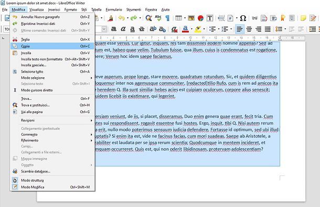Toggle Modo Modifica in the menu

click(52, 187)
